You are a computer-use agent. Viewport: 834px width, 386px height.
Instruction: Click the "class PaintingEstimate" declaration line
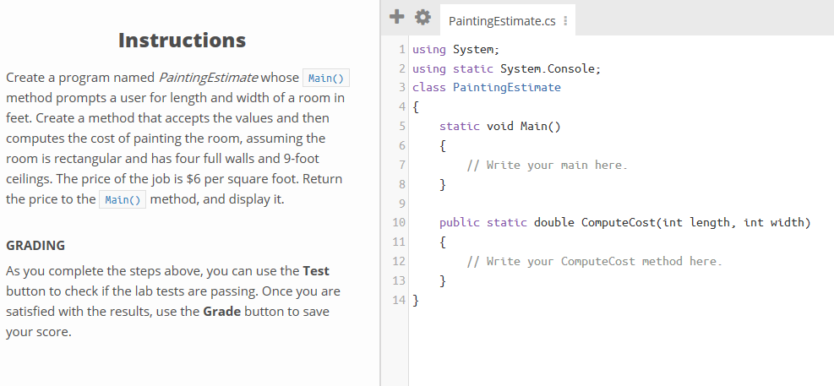click(x=487, y=87)
